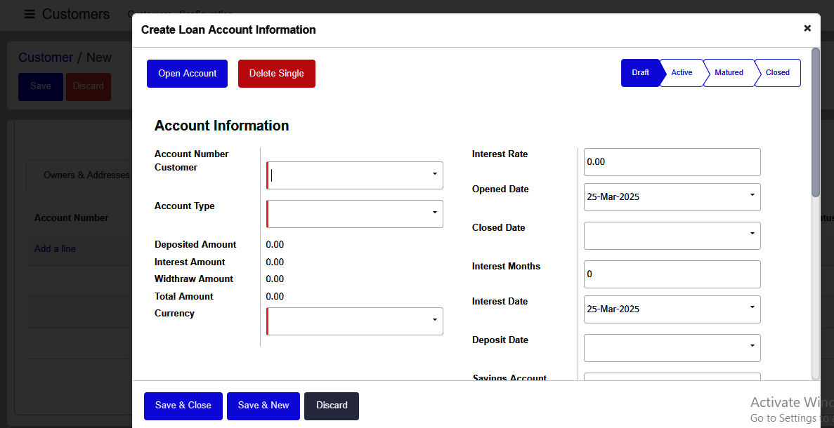Screen dimensions: 834x428
Task: Click the Open Account button
Action: click(x=187, y=73)
